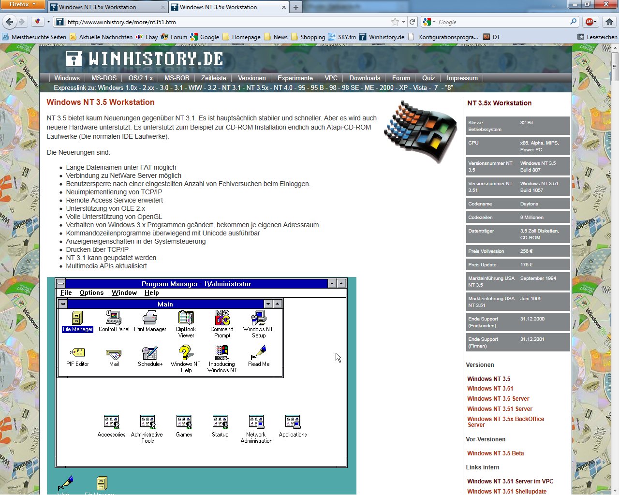Click the Windows NT flag logo image
Screen dimensions: 619x495
(x=420, y=131)
